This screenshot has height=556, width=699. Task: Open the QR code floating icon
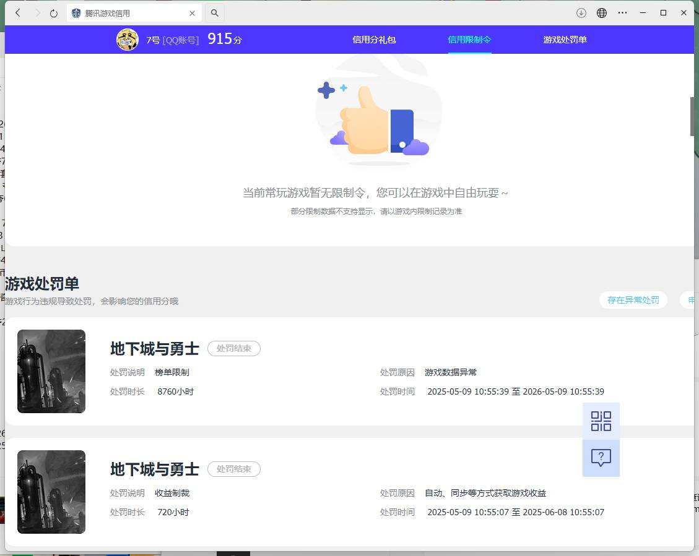[x=601, y=421]
